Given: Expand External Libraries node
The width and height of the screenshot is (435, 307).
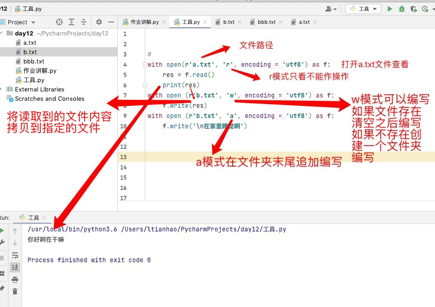Looking at the screenshot, I should pyautogui.click(x=1, y=89).
